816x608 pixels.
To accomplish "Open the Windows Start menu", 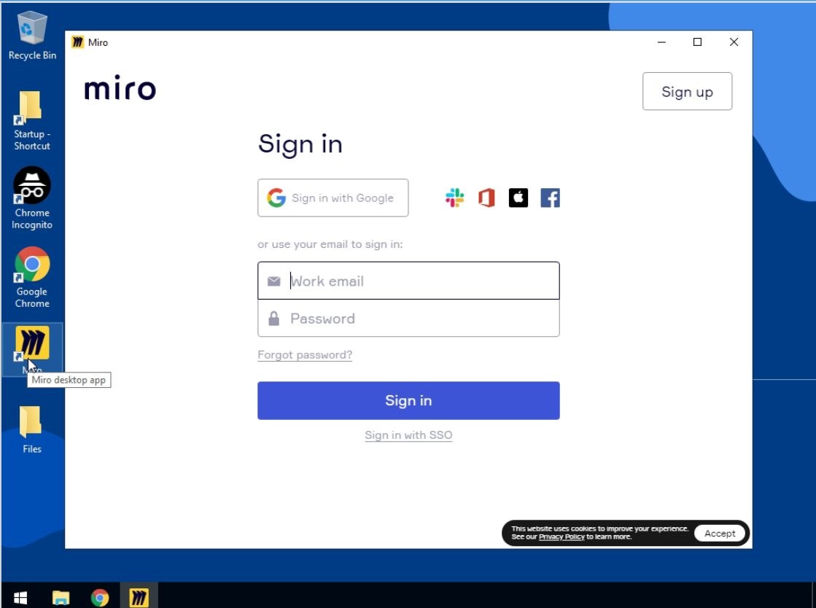I will pyautogui.click(x=20, y=597).
